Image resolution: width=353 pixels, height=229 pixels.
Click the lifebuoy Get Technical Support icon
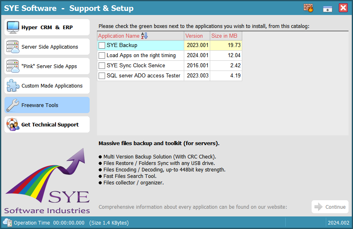point(13,124)
